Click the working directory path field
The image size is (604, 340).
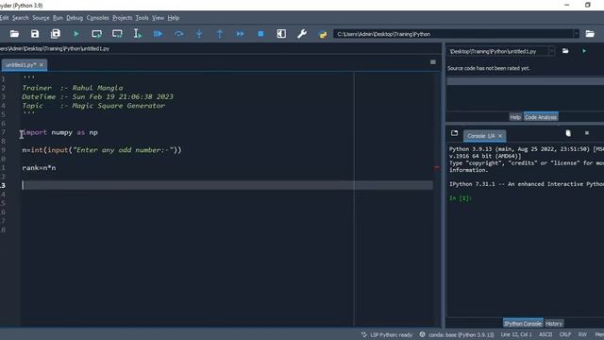coord(453,34)
